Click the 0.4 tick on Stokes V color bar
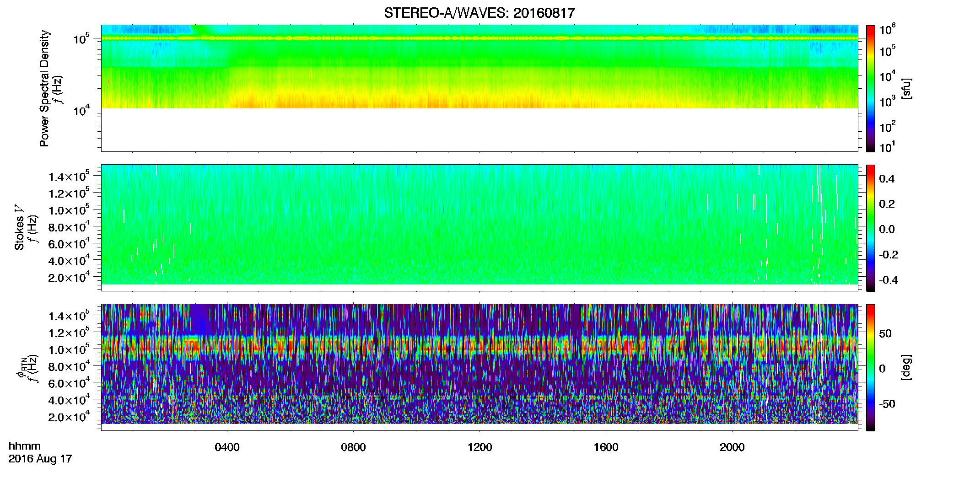This screenshot has width=959, height=494. tap(886, 179)
